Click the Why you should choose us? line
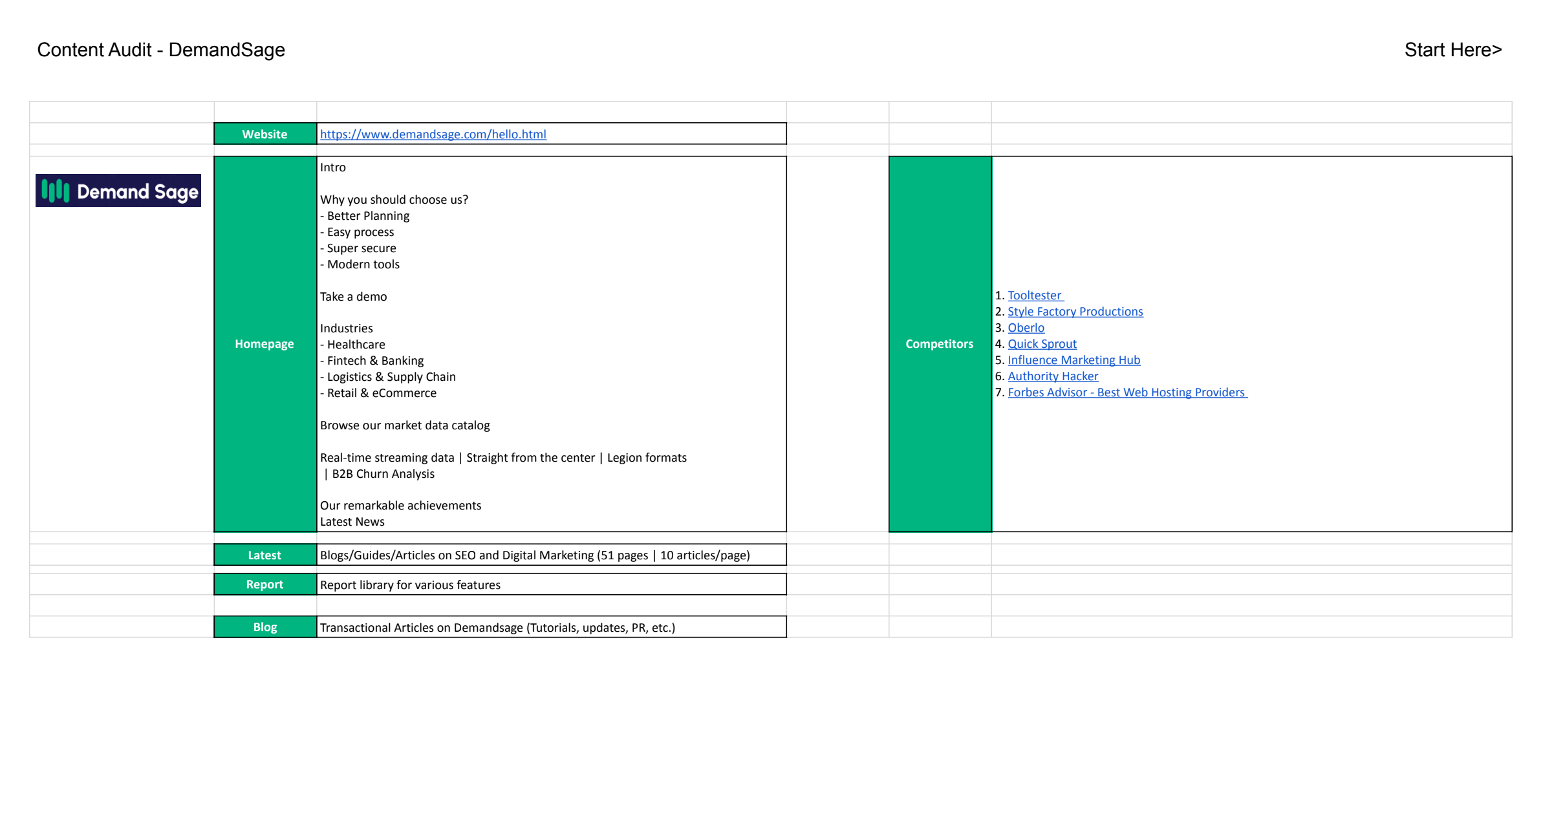1543x838 pixels. point(394,200)
